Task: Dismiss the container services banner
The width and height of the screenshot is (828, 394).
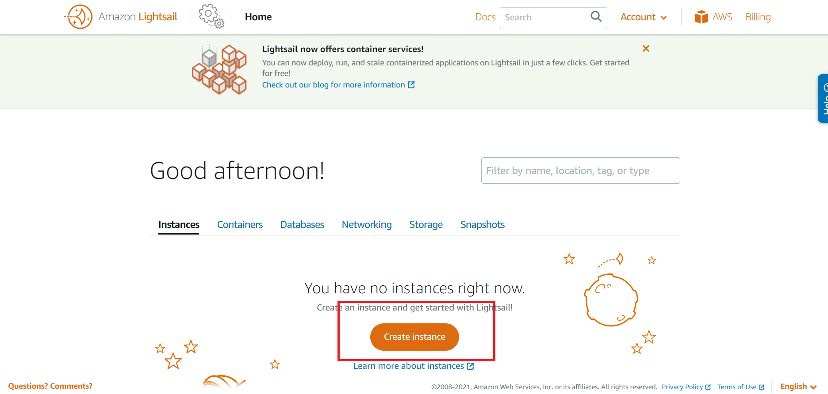Action: 646,49
